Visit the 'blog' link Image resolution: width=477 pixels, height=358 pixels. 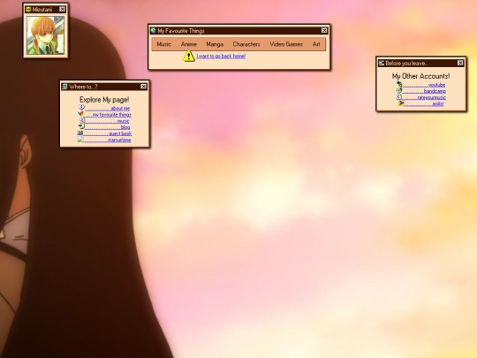[x=108, y=127]
